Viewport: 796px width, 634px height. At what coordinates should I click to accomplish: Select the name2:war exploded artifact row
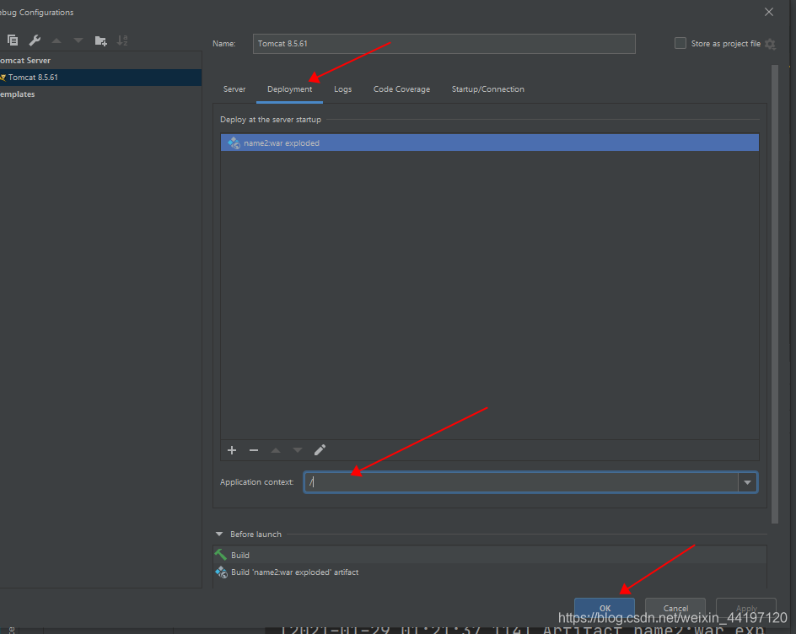pos(489,143)
